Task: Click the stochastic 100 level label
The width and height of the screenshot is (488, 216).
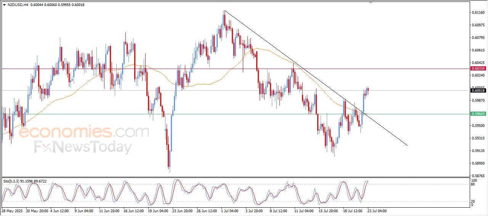Action: coord(475,180)
